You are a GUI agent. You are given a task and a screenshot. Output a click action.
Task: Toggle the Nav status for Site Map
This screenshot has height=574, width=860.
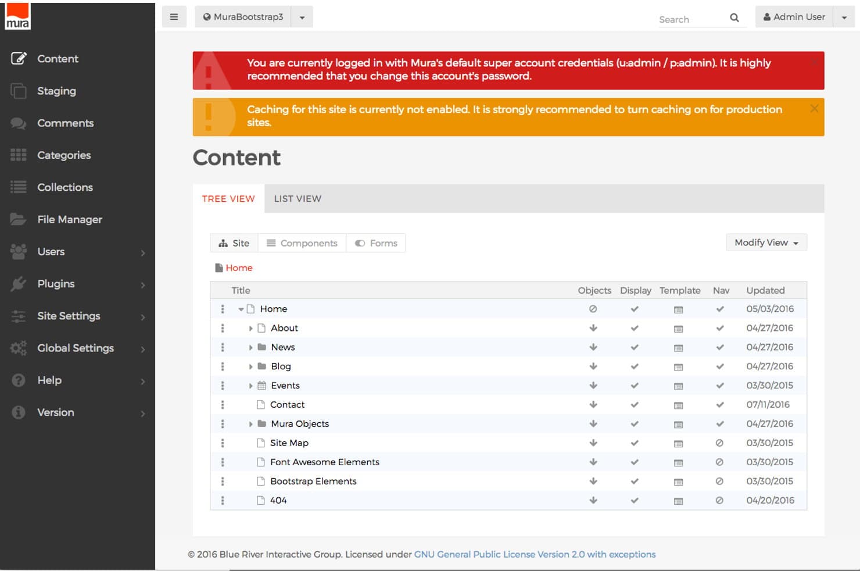719,443
